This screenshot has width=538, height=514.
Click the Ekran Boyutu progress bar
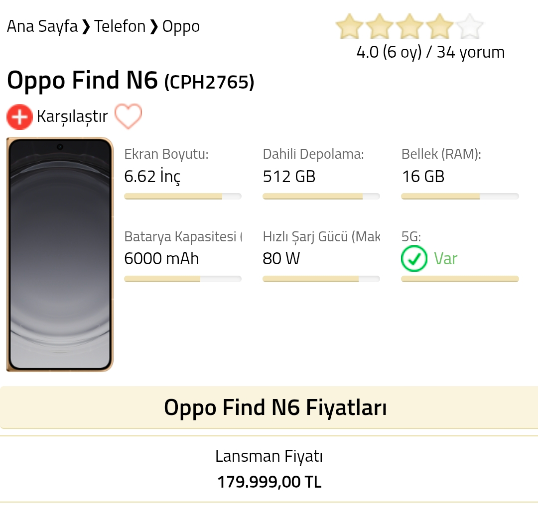(x=183, y=197)
